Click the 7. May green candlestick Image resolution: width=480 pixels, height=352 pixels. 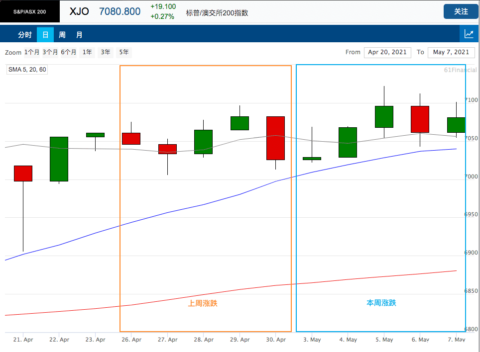point(456,125)
